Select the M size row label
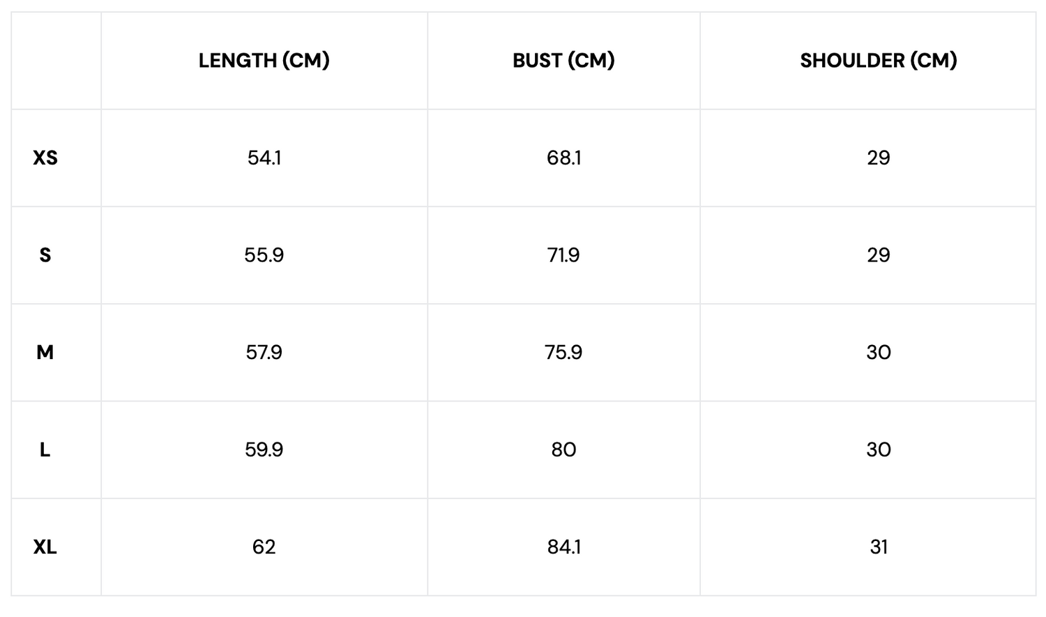1046x617 pixels. 45,352
